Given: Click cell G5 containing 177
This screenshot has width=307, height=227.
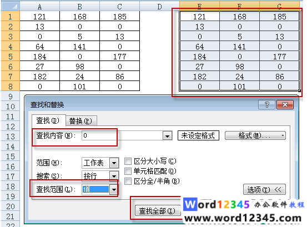Looking at the screenshot, I should coord(279,56).
